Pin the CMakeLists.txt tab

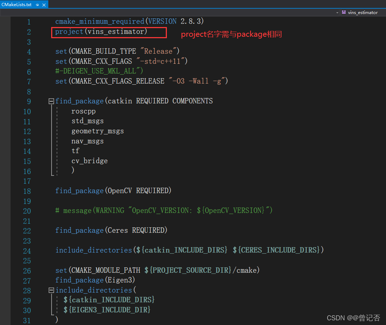click(37, 5)
